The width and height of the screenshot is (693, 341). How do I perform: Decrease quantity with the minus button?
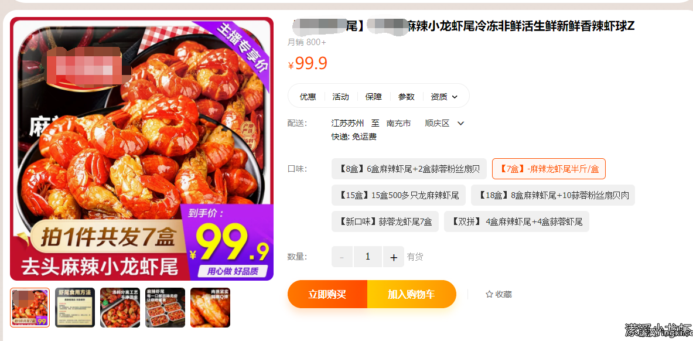click(x=342, y=257)
